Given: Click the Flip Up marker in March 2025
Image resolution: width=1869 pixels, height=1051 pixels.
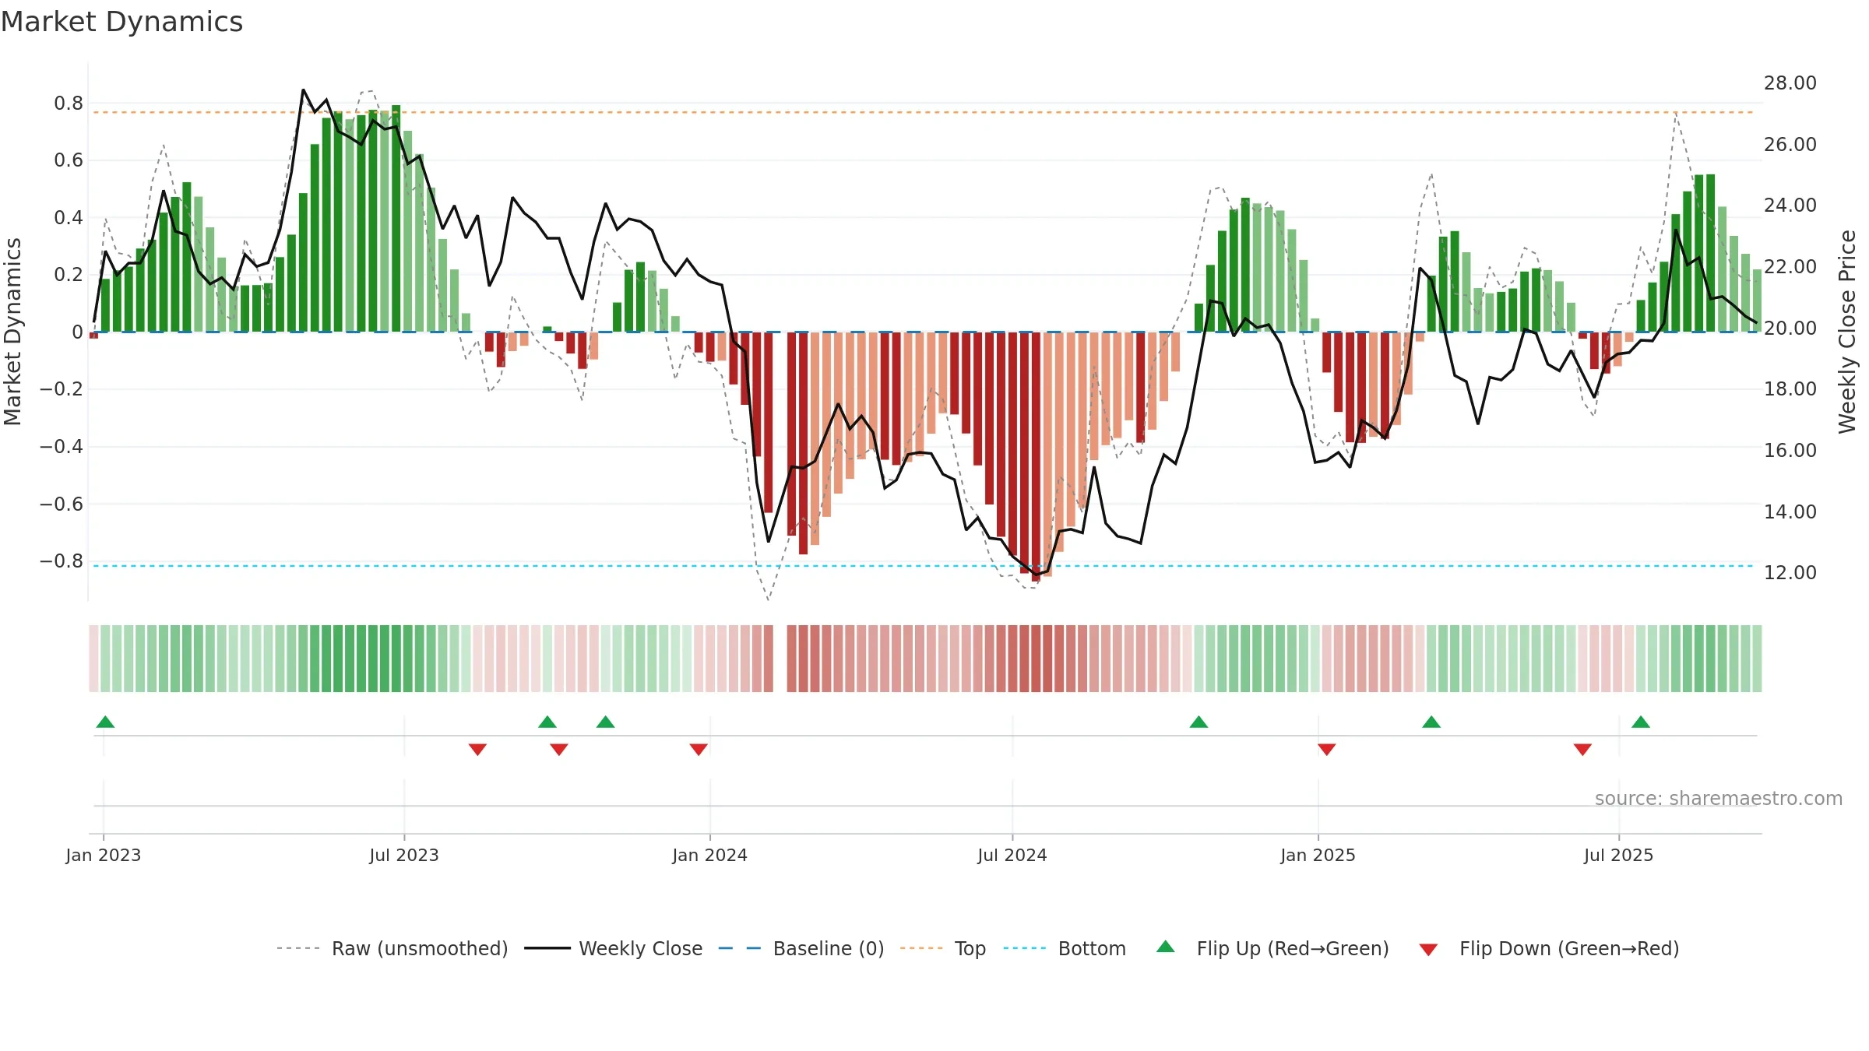Looking at the screenshot, I should pyautogui.click(x=1431, y=722).
